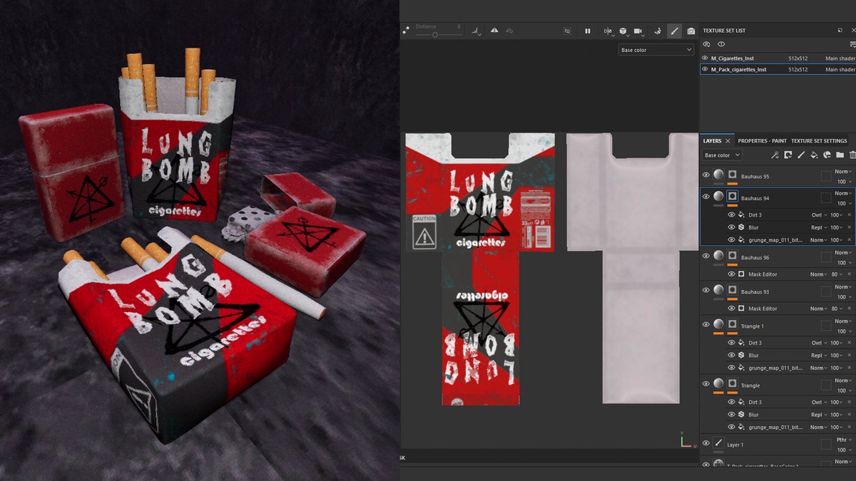Open Mask Editor opacity 80 under Bauhaus 96

(x=838, y=274)
